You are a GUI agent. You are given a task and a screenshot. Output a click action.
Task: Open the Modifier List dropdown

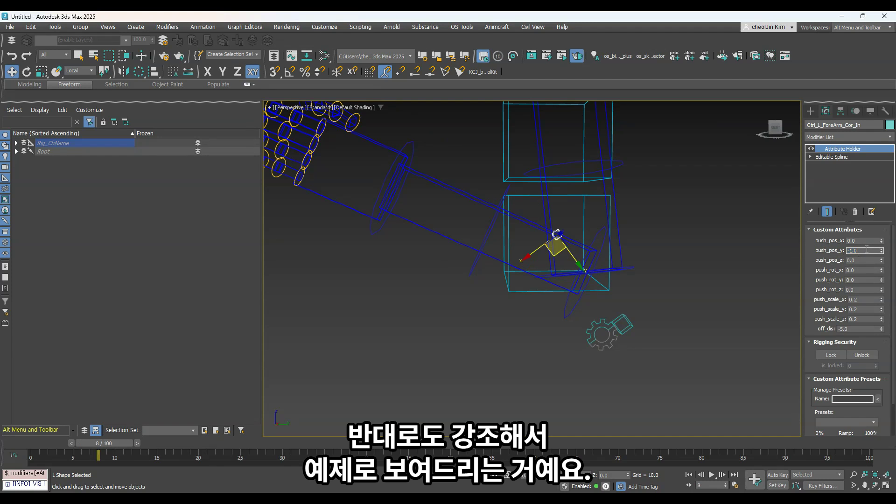pyautogui.click(x=849, y=137)
